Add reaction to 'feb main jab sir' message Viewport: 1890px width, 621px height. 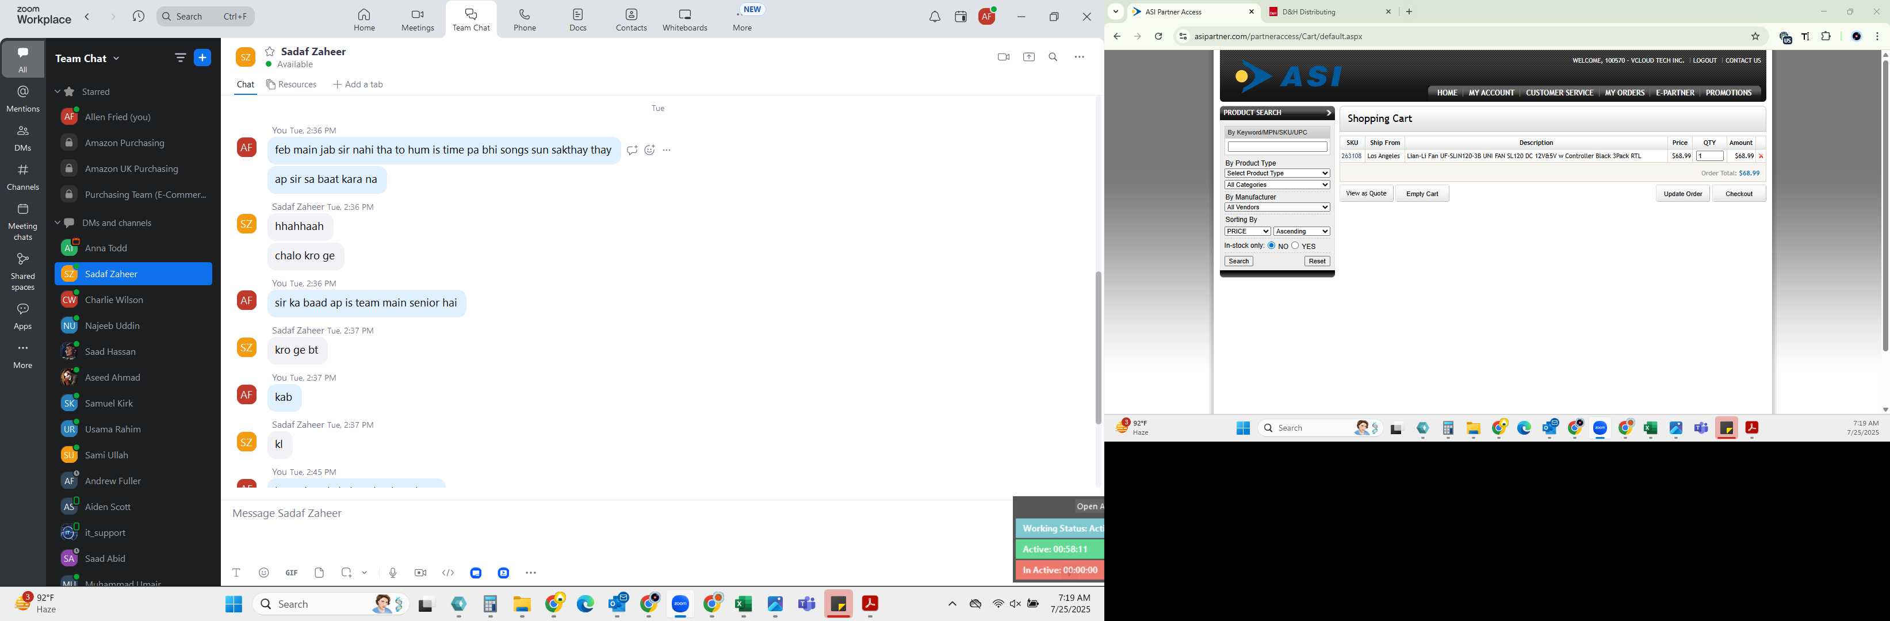point(649,150)
